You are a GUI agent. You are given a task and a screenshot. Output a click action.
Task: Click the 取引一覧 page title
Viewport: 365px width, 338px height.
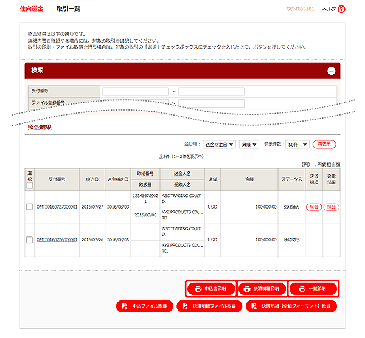(x=68, y=9)
